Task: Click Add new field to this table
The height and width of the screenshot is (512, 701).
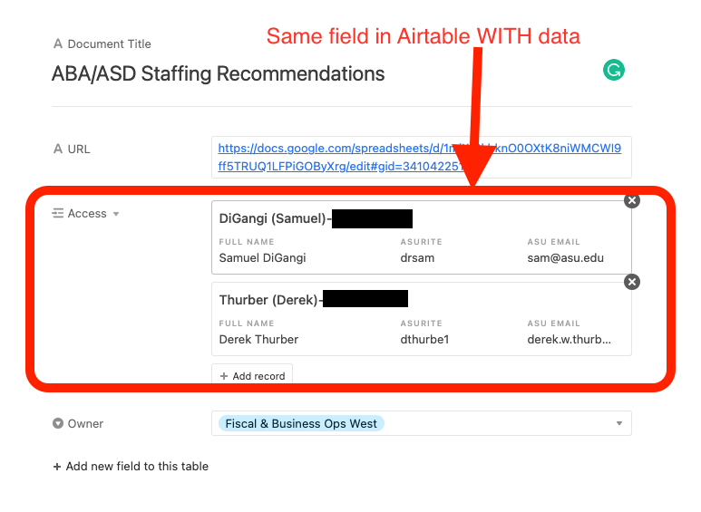Action: tap(131, 467)
